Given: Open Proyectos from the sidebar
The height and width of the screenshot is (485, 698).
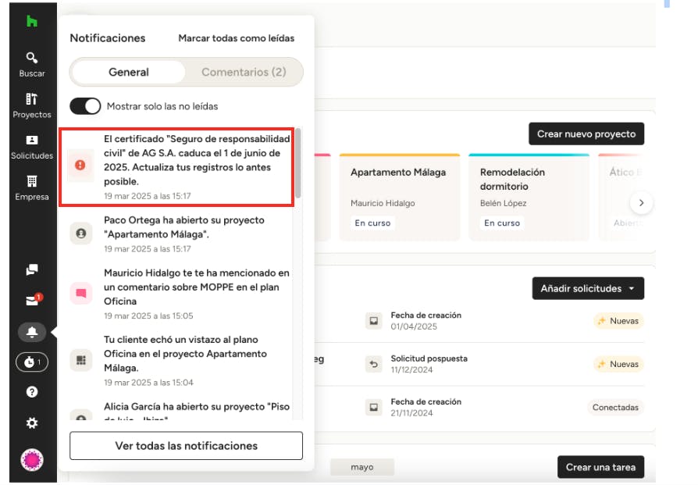Looking at the screenshot, I should (x=32, y=105).
